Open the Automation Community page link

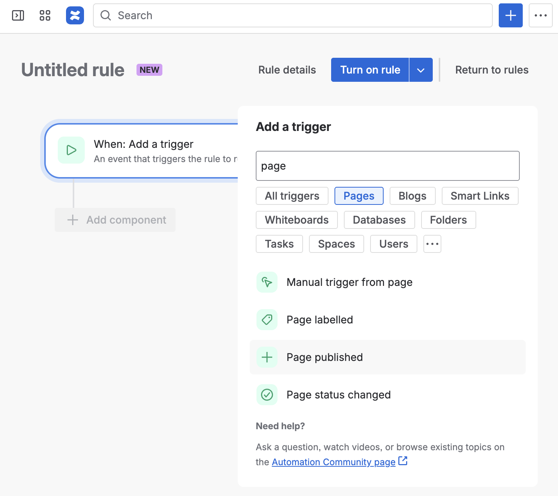[333, 462]
